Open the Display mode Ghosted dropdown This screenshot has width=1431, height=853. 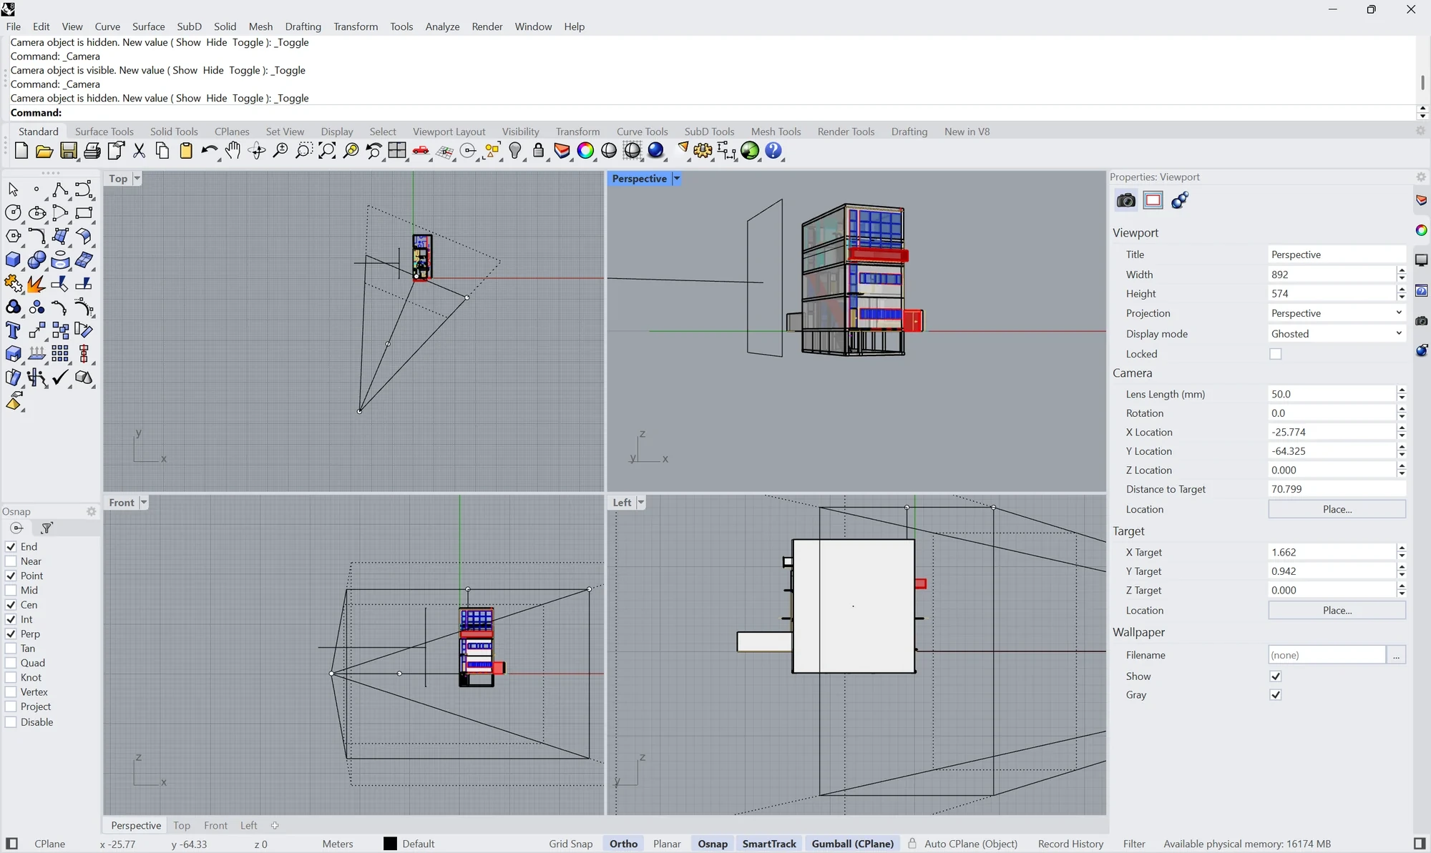(x=1337, y=334)
